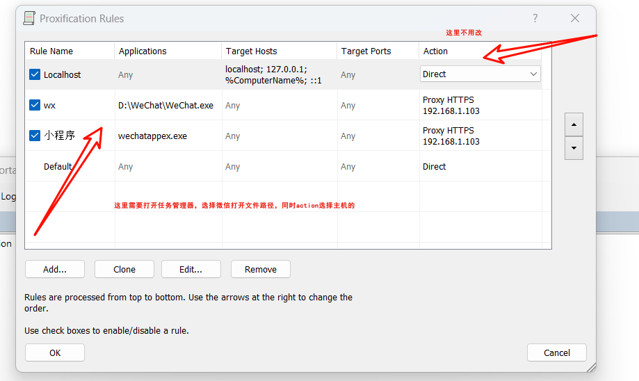Click the Default rule Direct action cell
The image size is (639, 381).
[434, 167]
